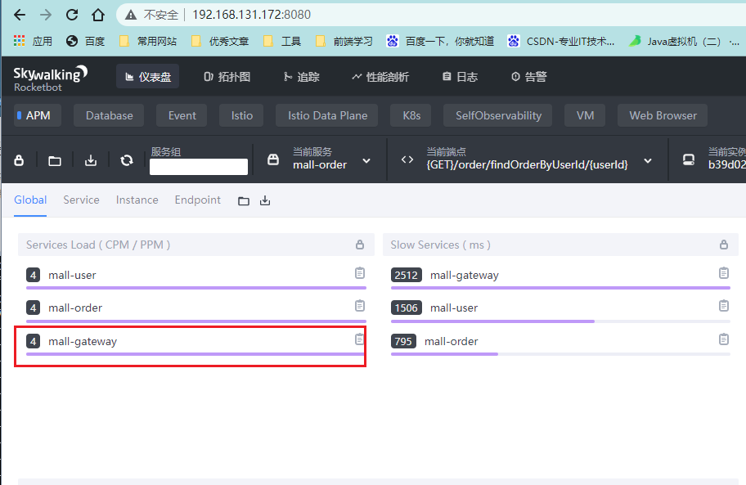Screen dimensions: 746x485
Task: Switch to the Service tab
Action: click(81, 200)
